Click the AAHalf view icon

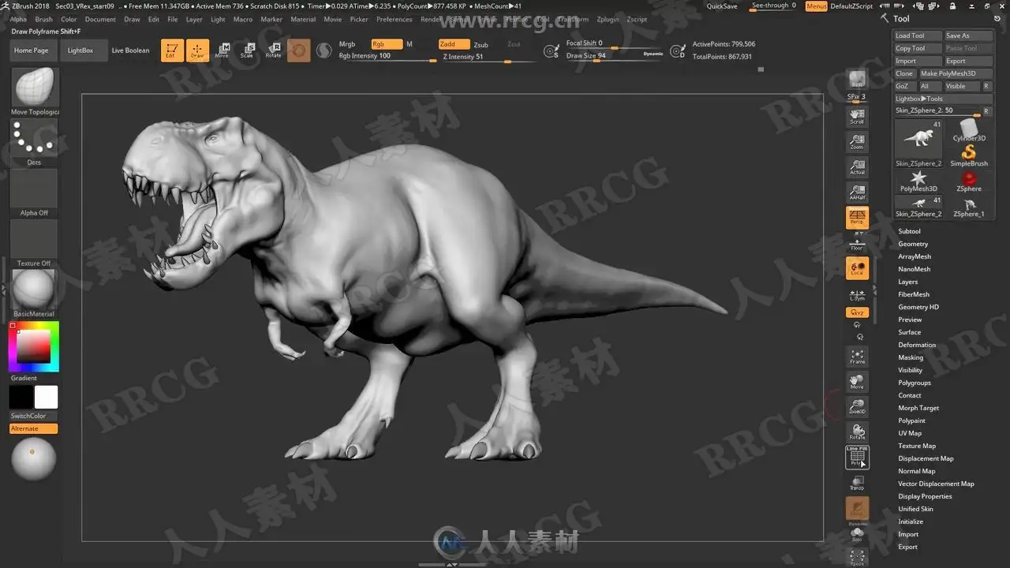(857, 192)
